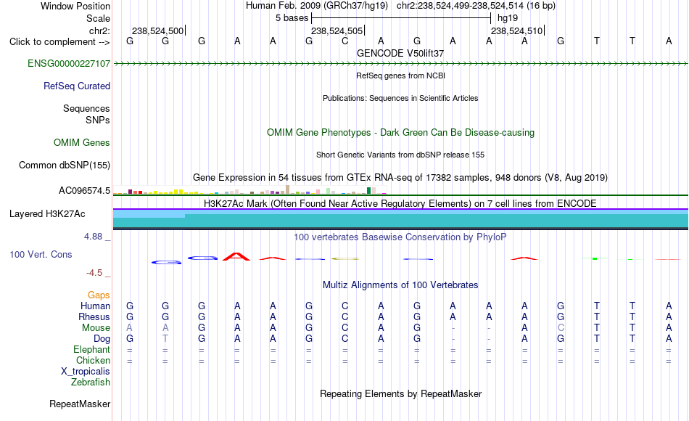Click 'Repeating Elements by RepeatMasker' title

coord(400,393)
